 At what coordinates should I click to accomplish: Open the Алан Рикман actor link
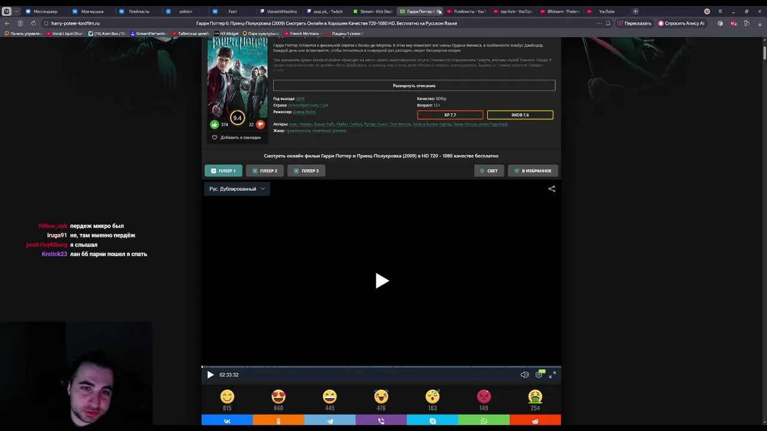301,125
